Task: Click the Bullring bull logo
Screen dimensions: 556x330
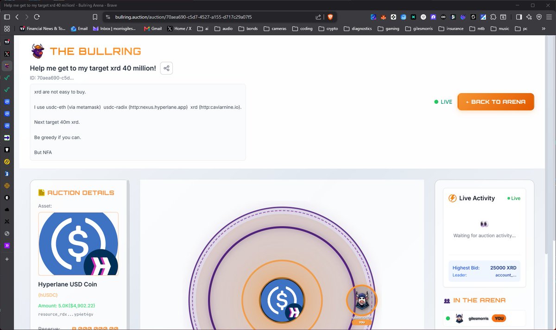Action: coord(38,51)
